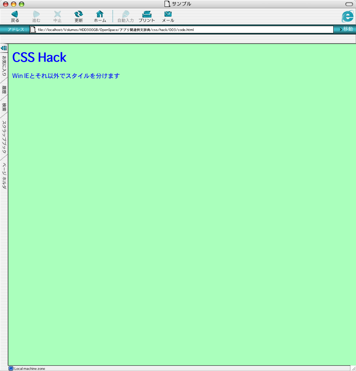Click the Win IE paragraph text

point(66,76)
